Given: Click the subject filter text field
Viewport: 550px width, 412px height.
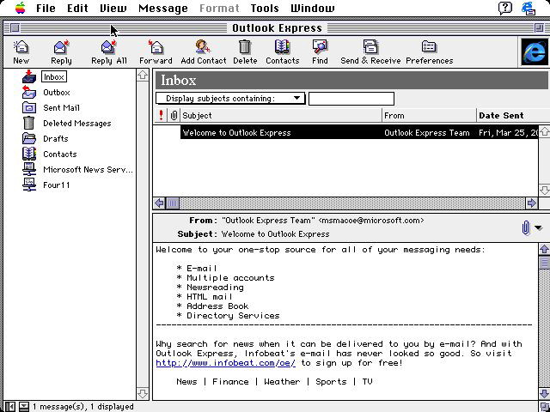Looking at the screenshot, I should click(351, 99).
